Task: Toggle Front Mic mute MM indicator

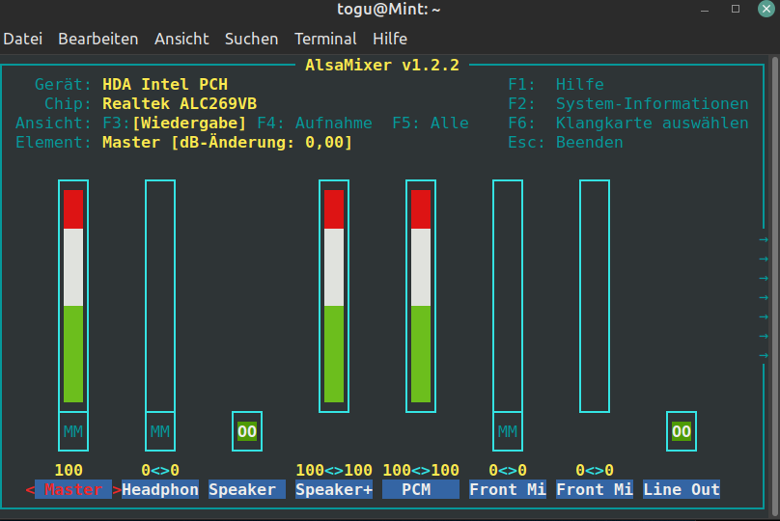Action: [x=508, y=431]
